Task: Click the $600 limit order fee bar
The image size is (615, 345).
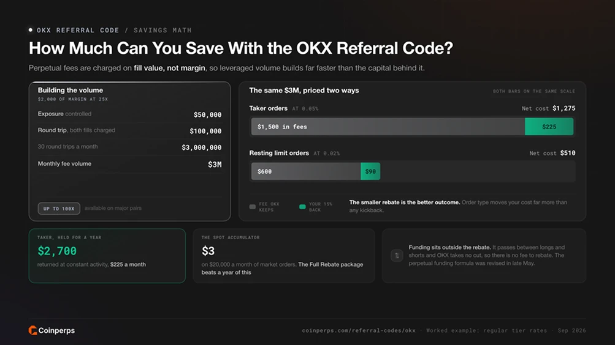Action: point(306,171)
